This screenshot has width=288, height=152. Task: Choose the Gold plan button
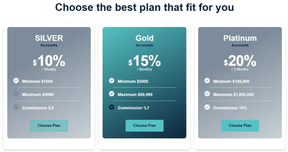145,126
